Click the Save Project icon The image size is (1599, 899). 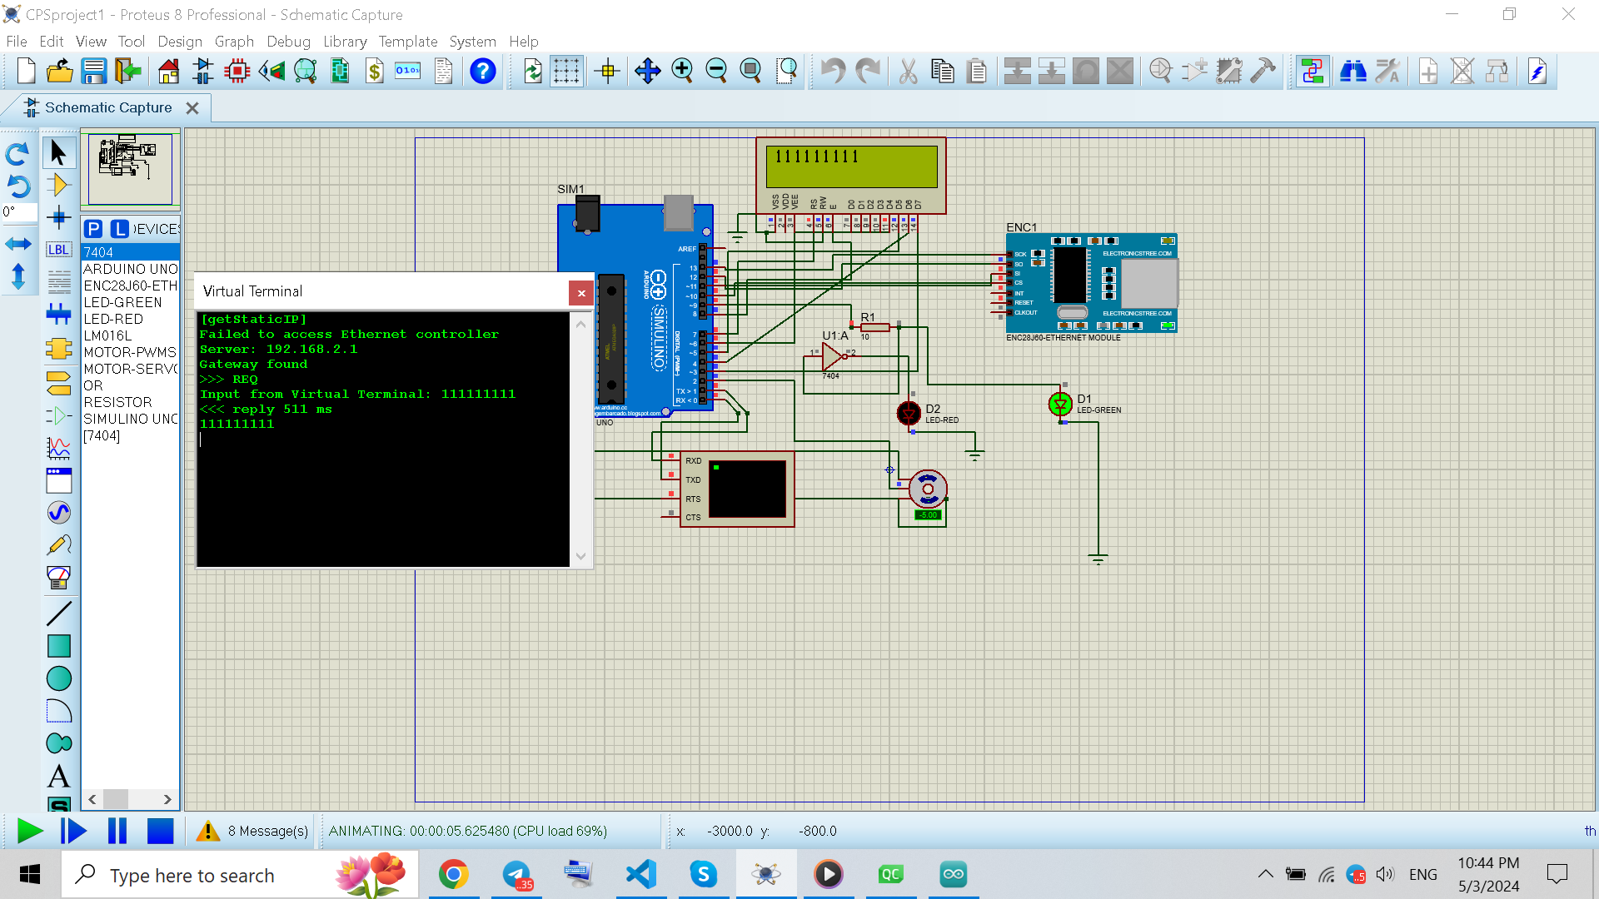[94, 72]
